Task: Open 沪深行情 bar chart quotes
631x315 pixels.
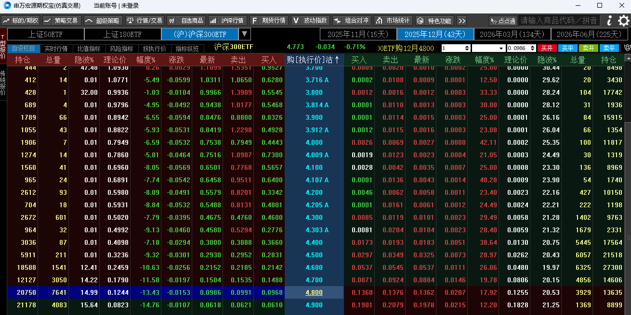Action: 228,21
